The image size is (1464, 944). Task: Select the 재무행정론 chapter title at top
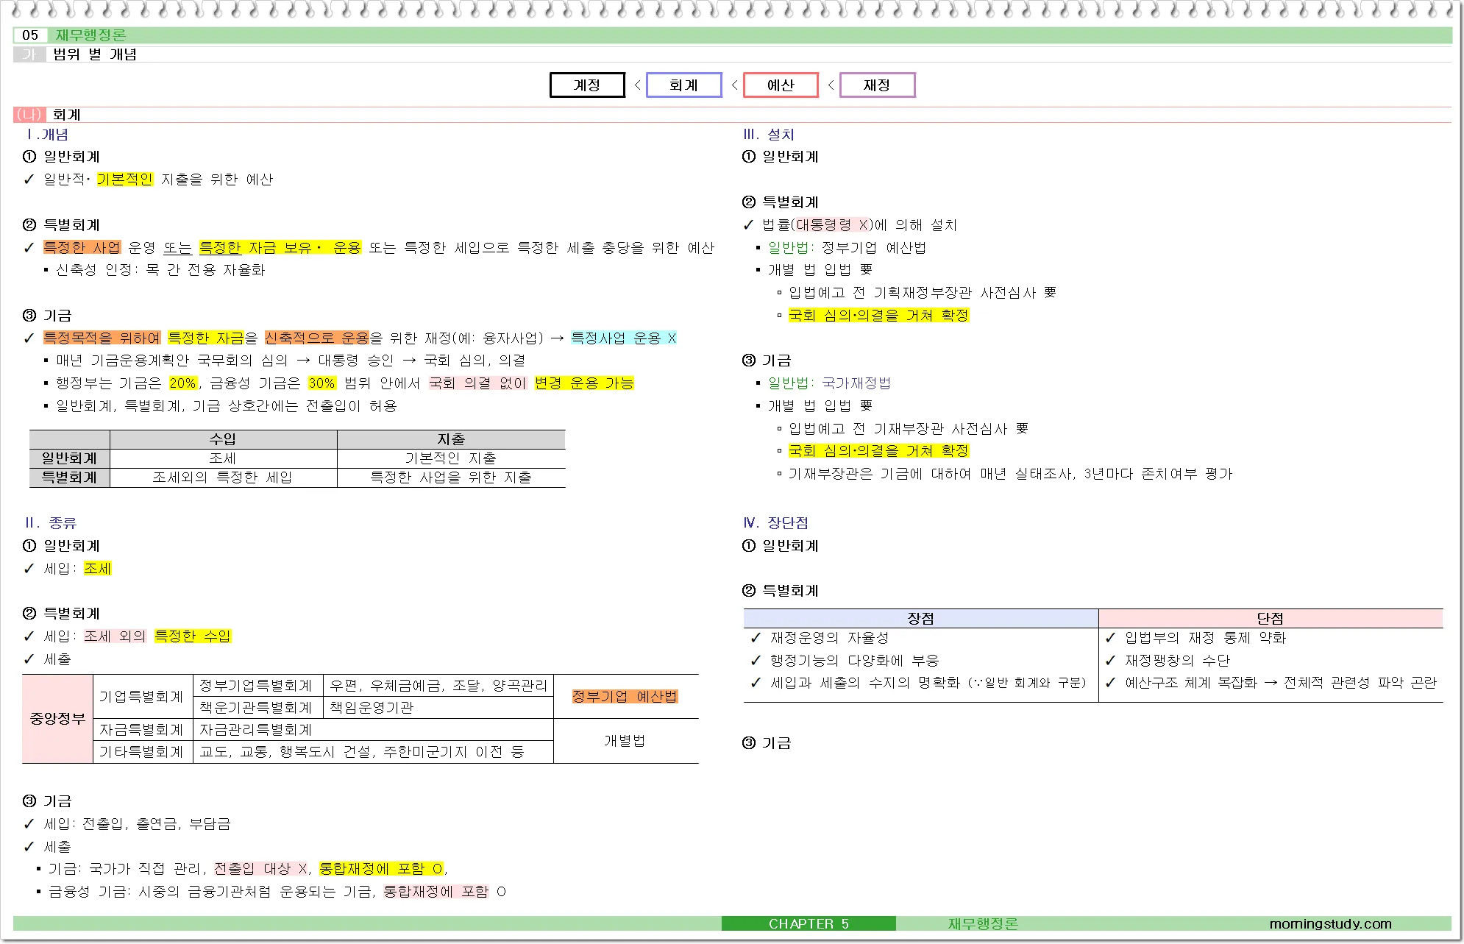(90, 35)
